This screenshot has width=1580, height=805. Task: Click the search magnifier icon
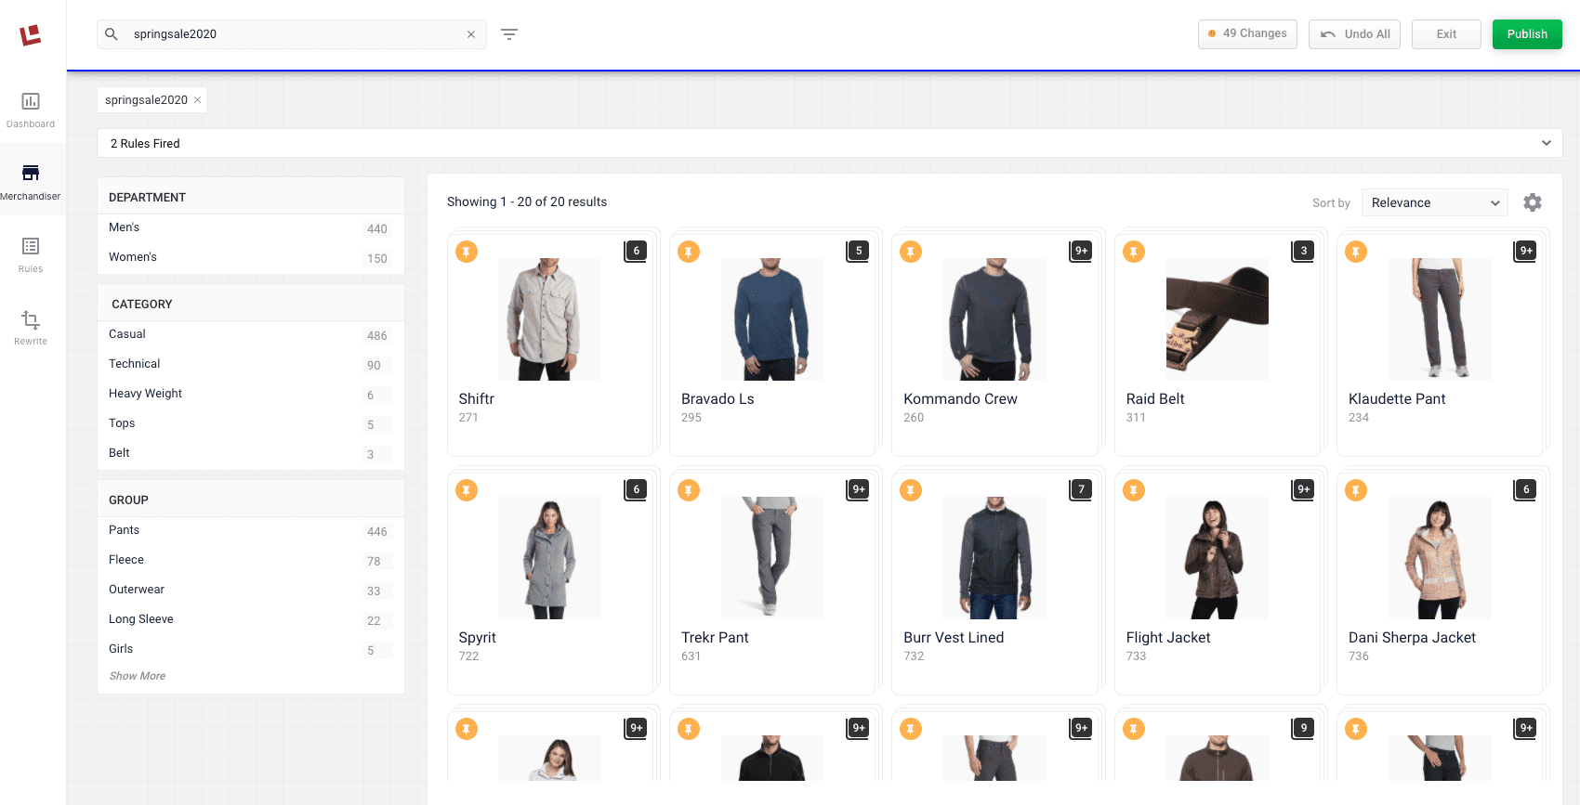(x=112, y=34)
